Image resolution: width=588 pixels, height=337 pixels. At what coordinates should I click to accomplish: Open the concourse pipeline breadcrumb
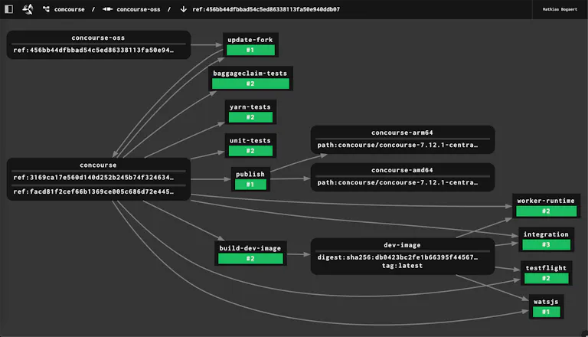[x=70, y=9]
